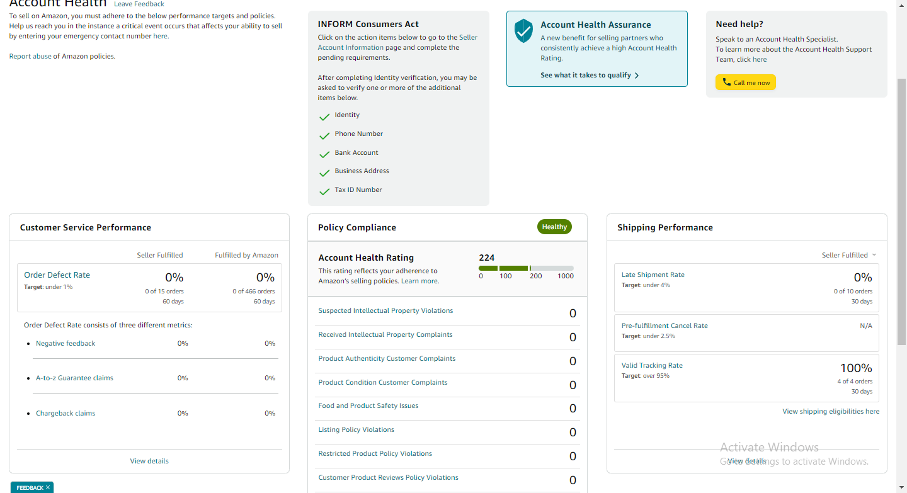Click the Account Health Assurance shield icon

523,31
